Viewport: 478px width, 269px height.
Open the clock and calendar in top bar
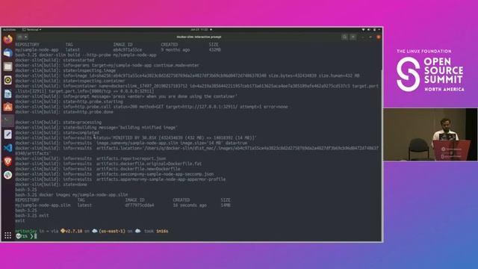[x=199, y=30]
